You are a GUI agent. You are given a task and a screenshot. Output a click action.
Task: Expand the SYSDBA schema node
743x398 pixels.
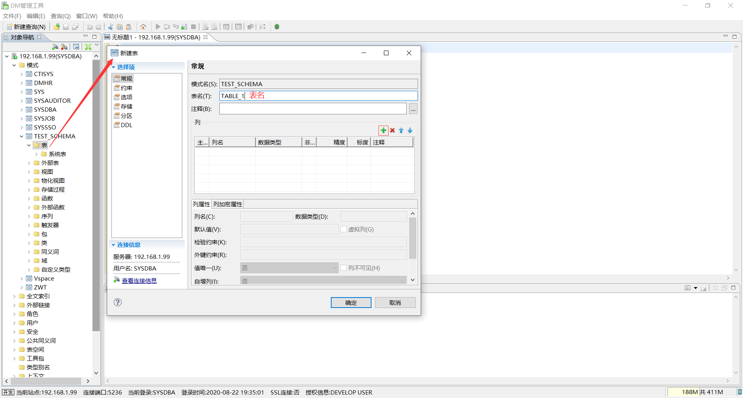(22, 110)
